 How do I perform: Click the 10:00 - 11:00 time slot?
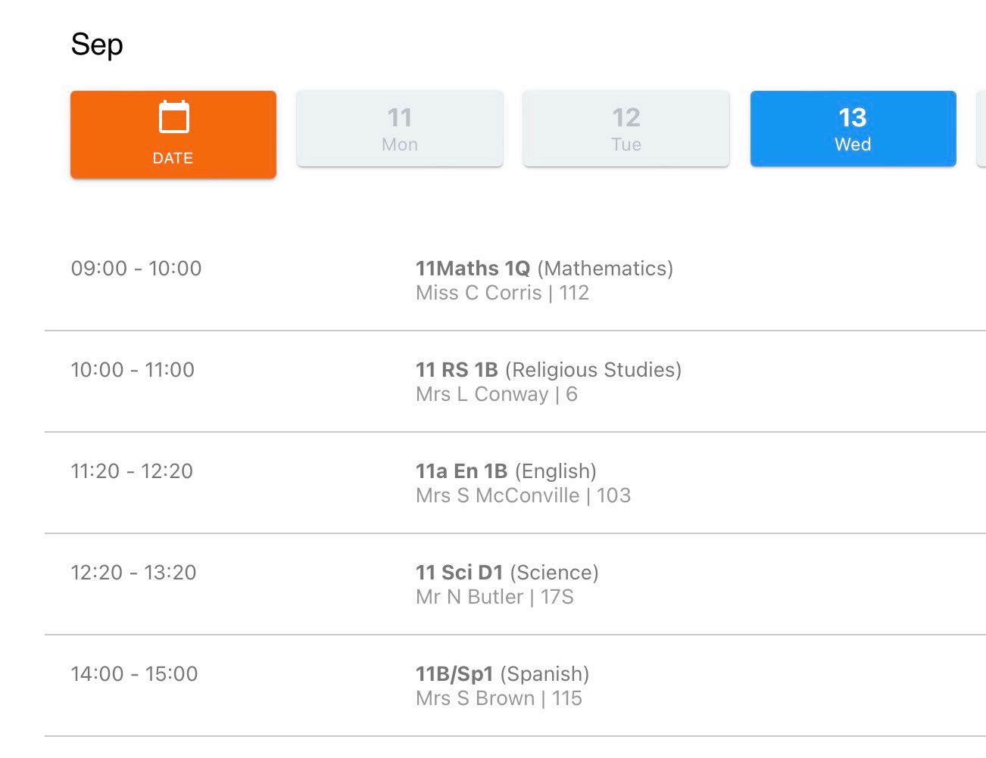tap(133, 370)
